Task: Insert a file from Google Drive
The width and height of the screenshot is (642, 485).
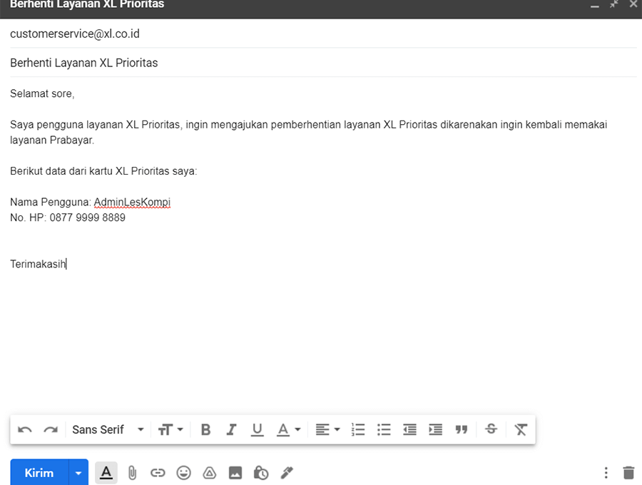Action: coord(209,473)
